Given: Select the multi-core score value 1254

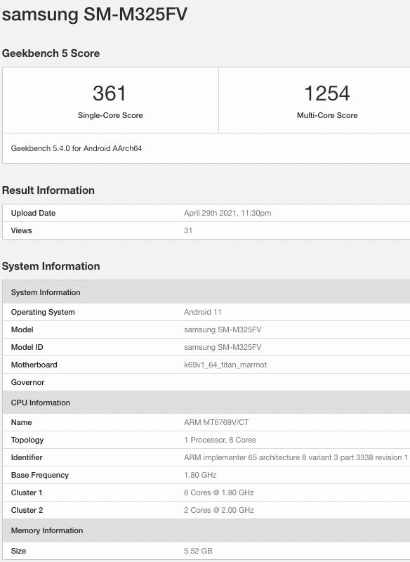Looking at the screenshot, I should click(x=327, y=93).
